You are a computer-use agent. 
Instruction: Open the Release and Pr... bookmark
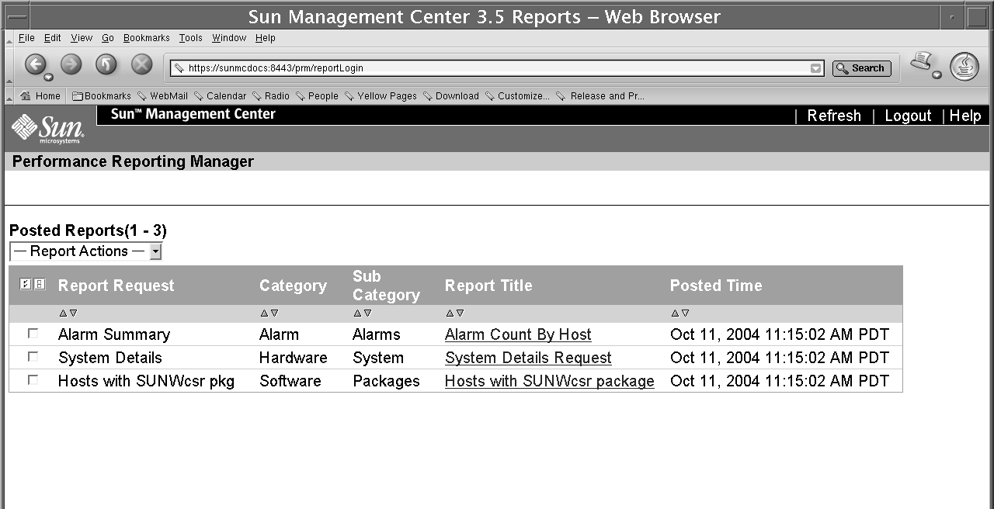click(600, 96)
